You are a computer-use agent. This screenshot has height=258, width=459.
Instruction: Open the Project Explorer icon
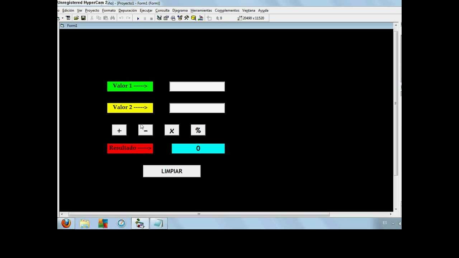coord(159,18)
